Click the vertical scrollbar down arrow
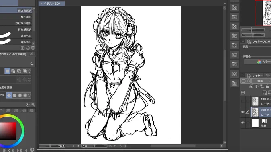Viewport: 271px width, 152px height. pyautogui.click(x=225, y=143)
